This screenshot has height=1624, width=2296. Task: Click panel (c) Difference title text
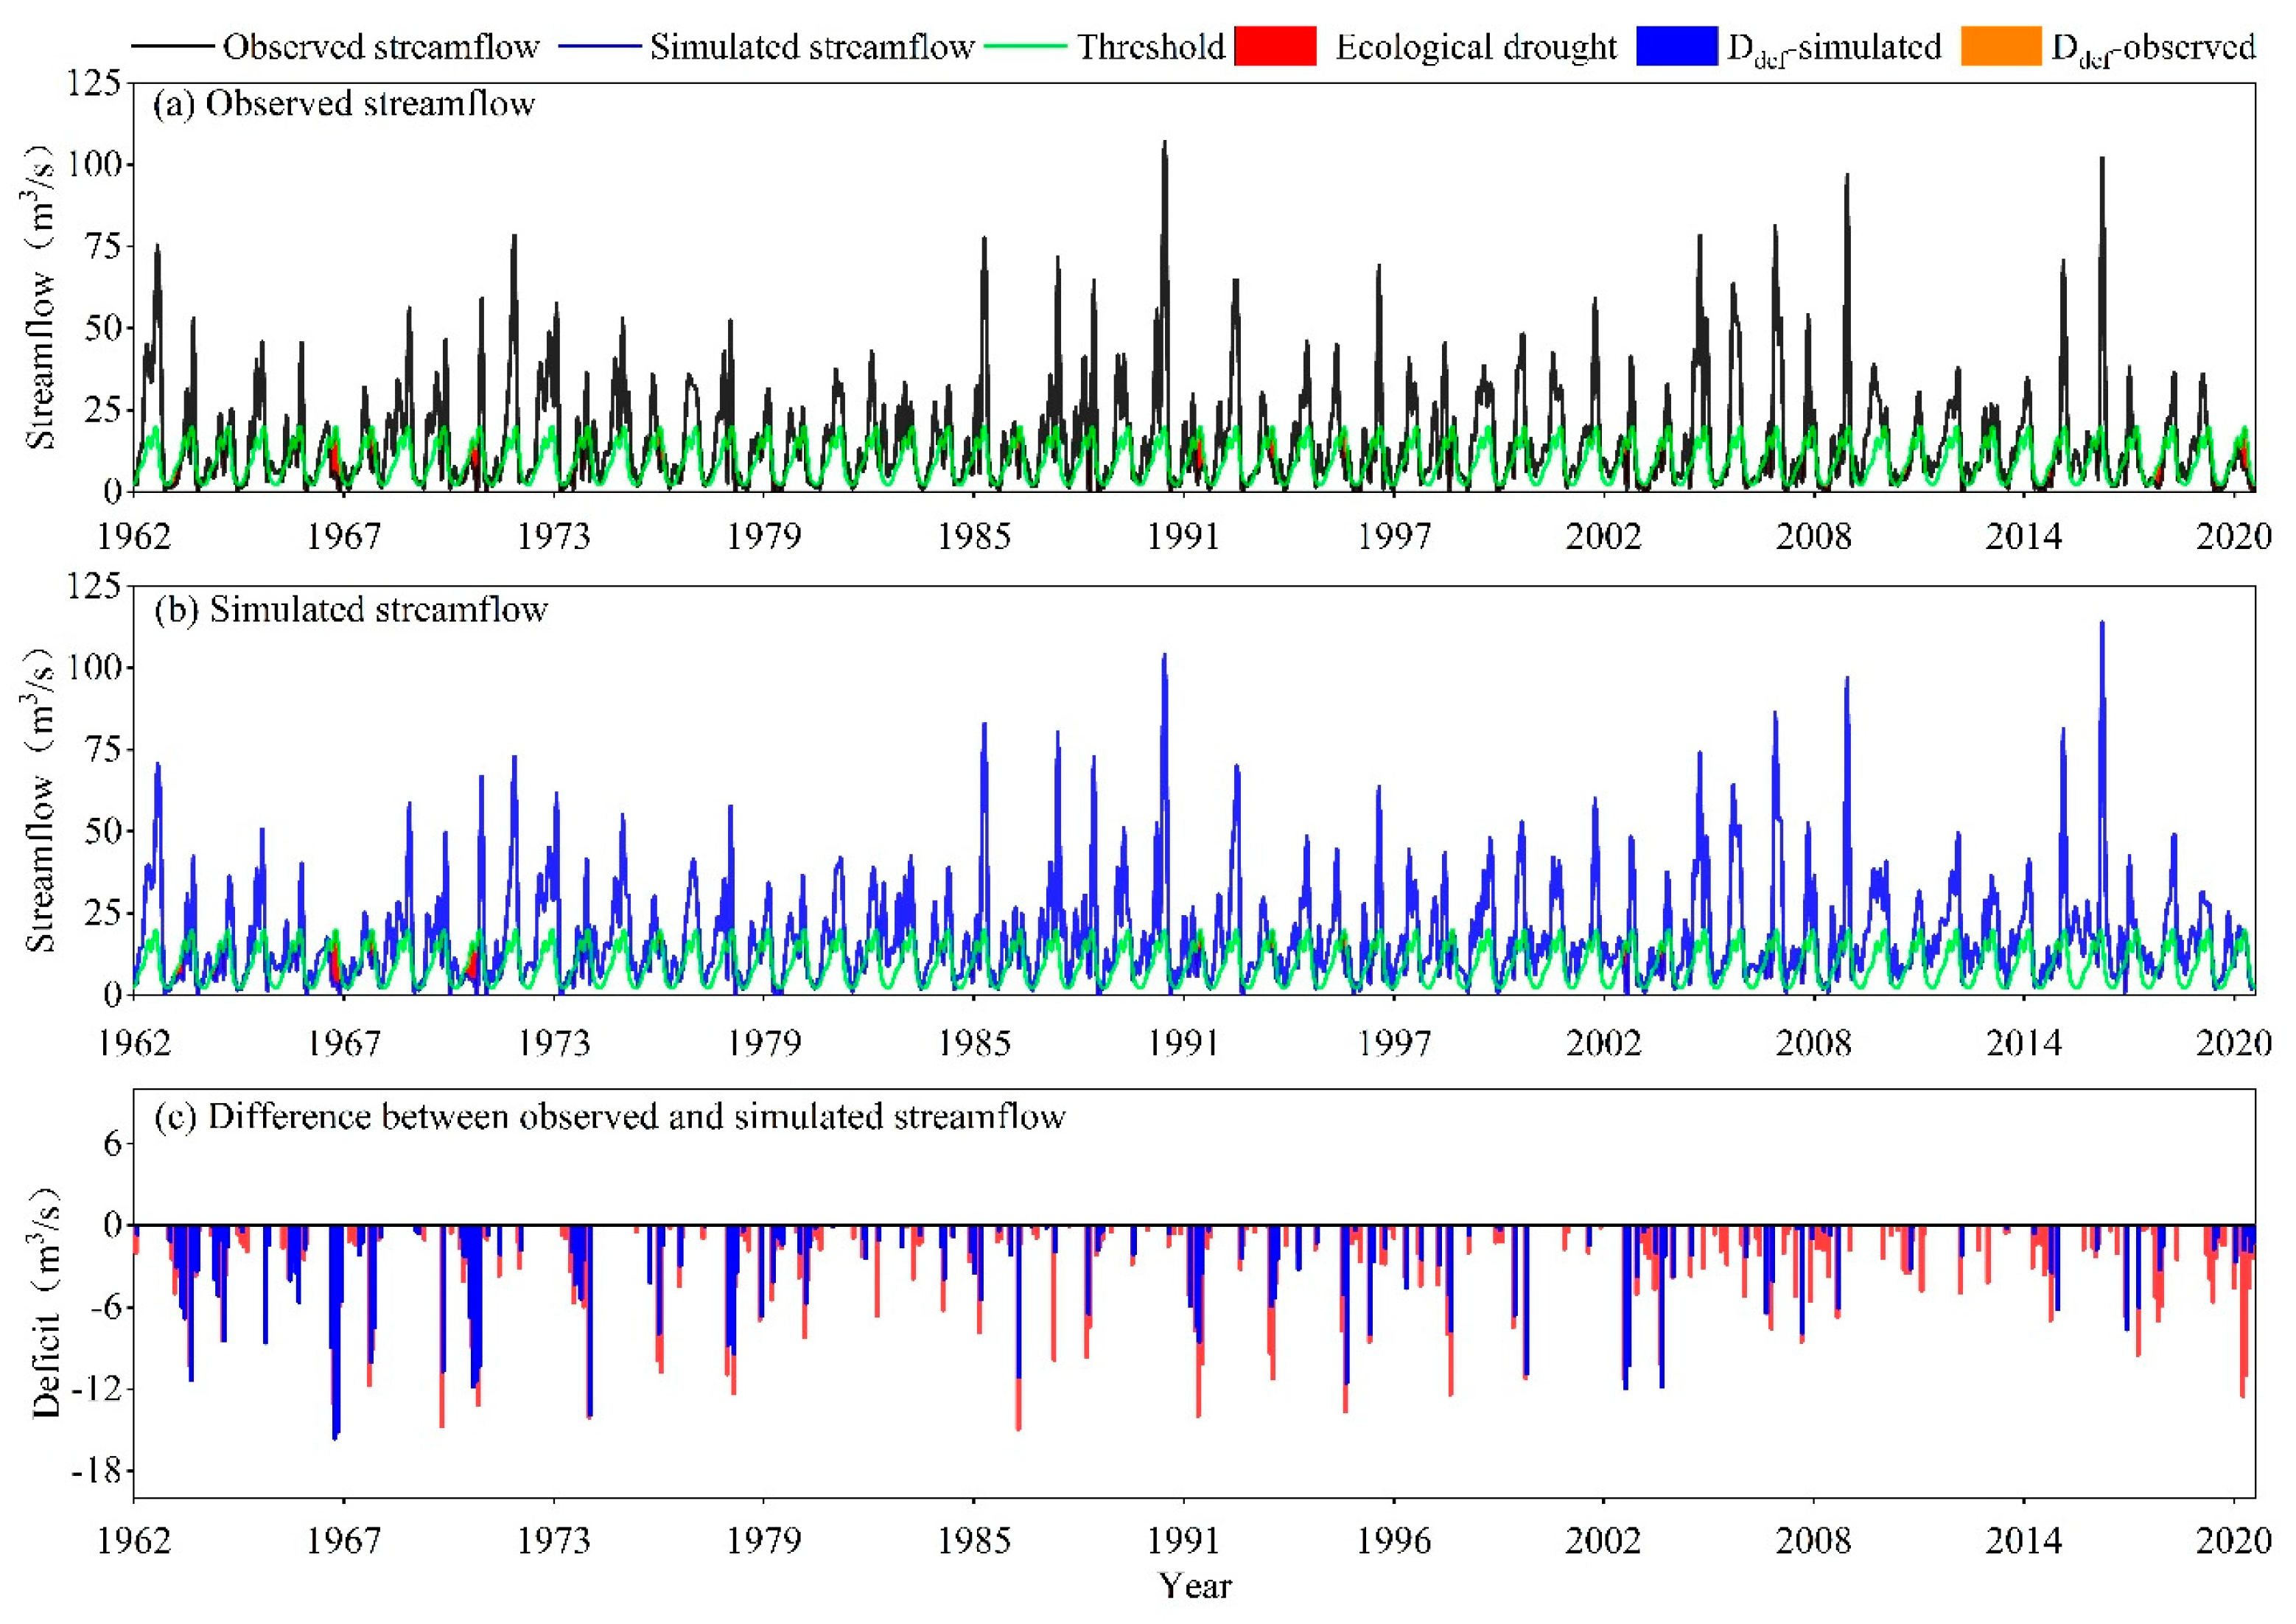(x=610, y=1117)
